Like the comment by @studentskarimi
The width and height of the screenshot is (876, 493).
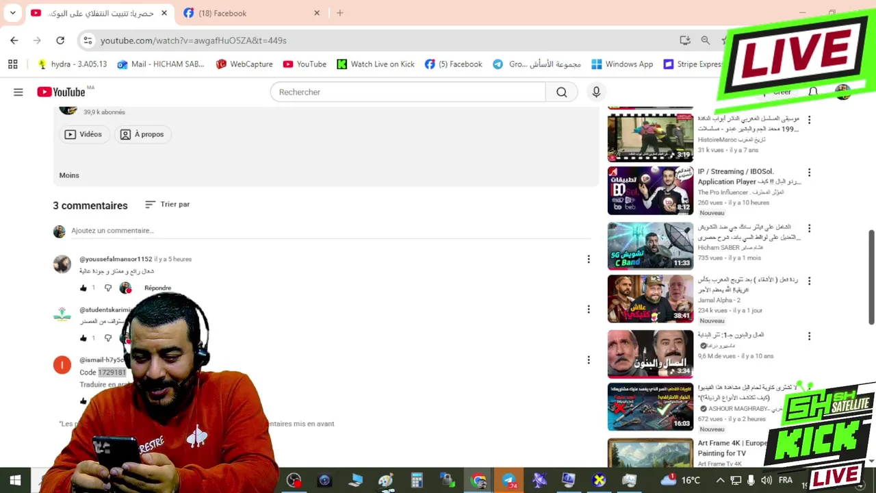pyautogui.click(x=83, y=338)
